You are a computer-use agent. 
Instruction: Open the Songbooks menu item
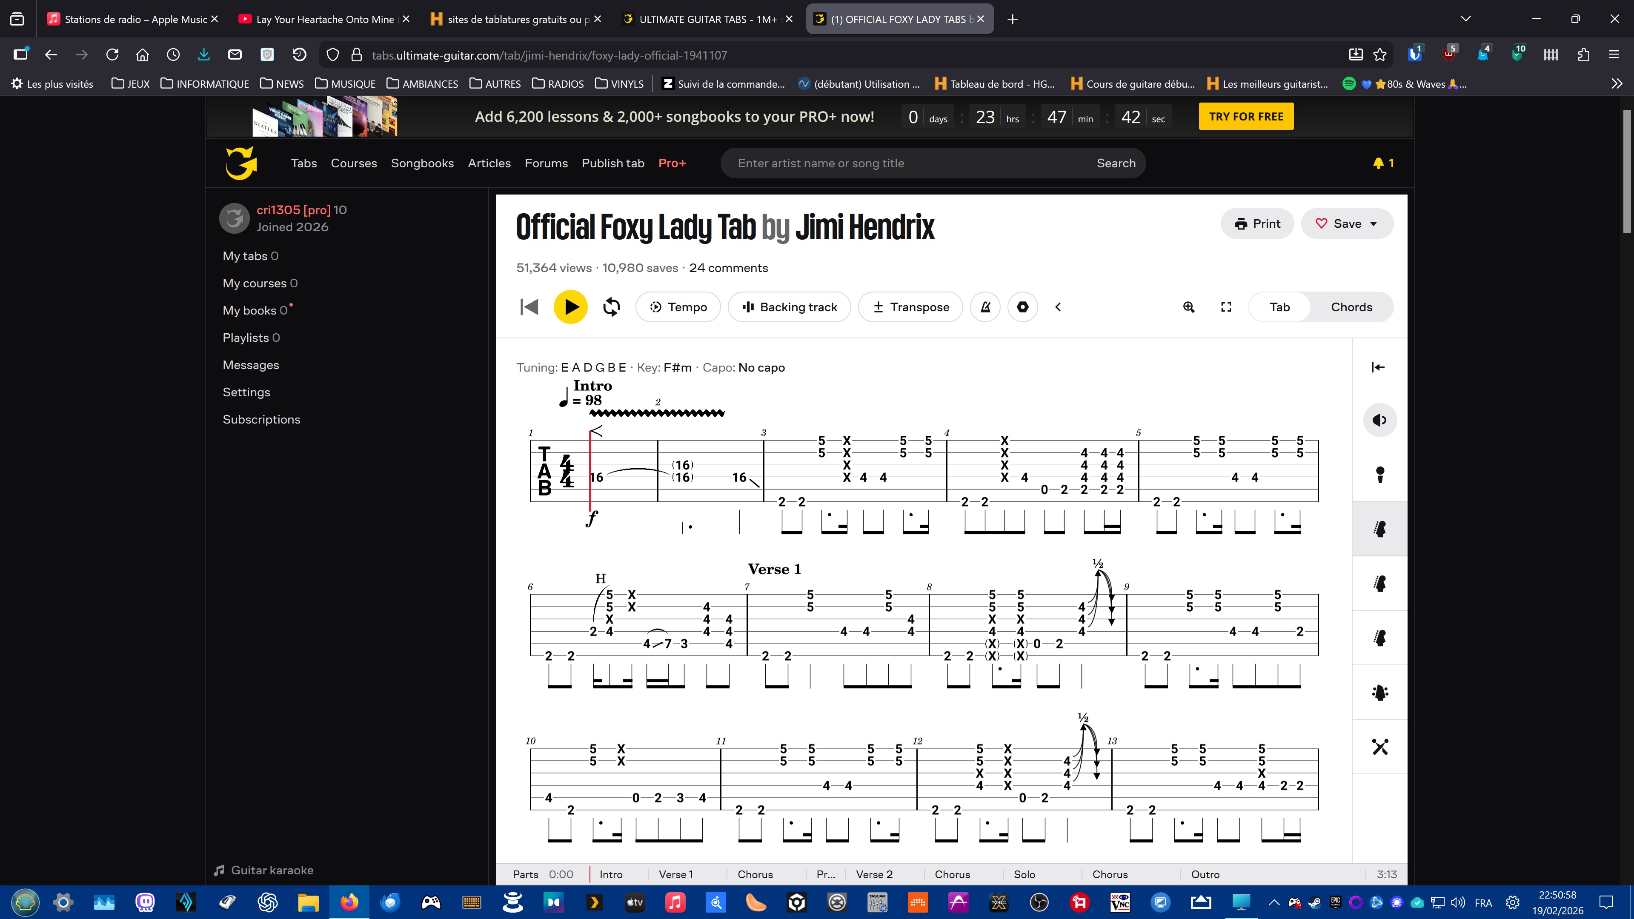pyautogui.click(x=422, y=163)
